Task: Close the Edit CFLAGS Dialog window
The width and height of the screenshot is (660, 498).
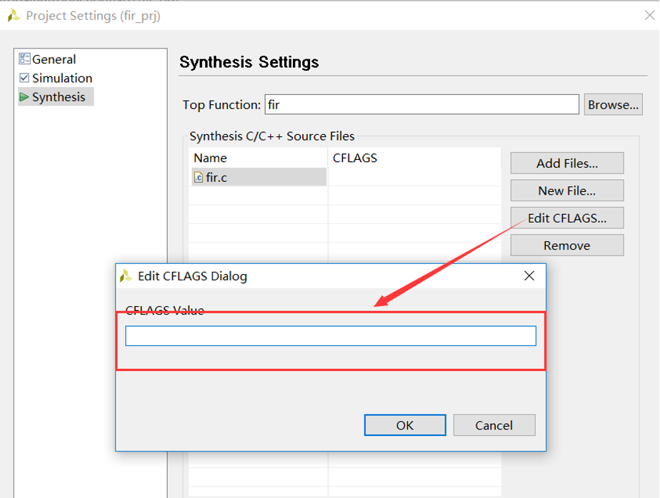Action: click(529, 276)
